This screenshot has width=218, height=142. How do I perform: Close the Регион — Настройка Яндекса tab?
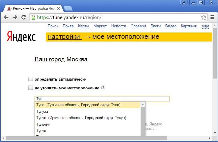58,8
